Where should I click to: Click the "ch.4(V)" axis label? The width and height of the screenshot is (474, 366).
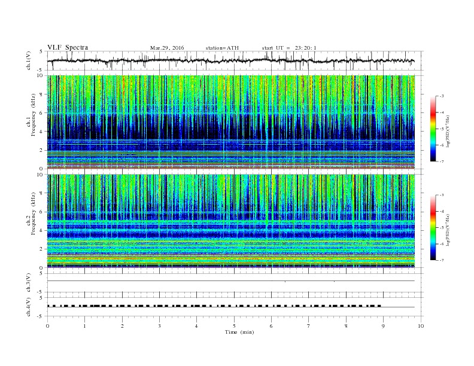pos(29,307)
